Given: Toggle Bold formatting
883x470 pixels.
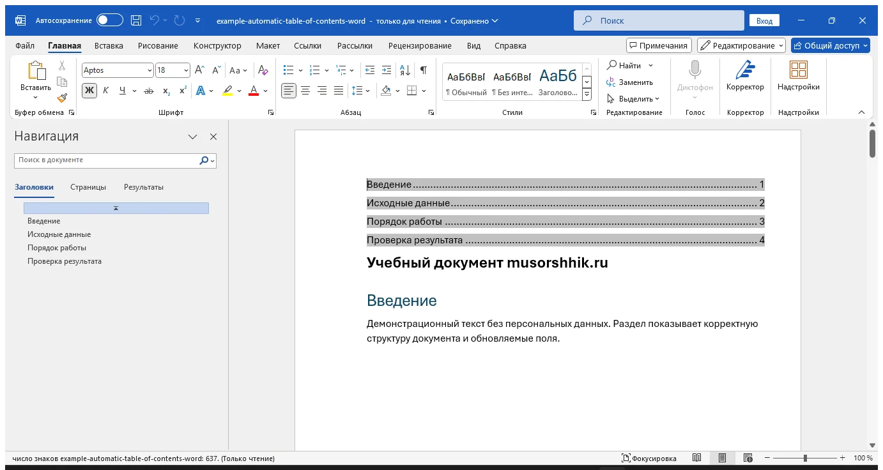Looking at the screenshot, I should click(89, 91).
